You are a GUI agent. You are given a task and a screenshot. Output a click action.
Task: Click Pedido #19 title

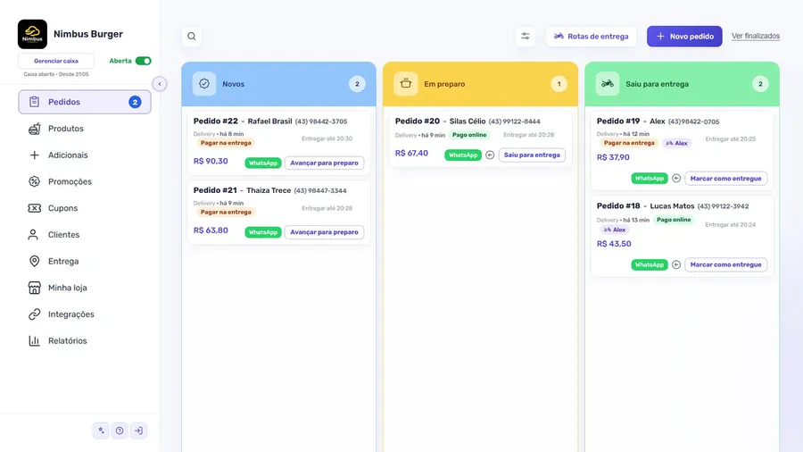[618, 121]
